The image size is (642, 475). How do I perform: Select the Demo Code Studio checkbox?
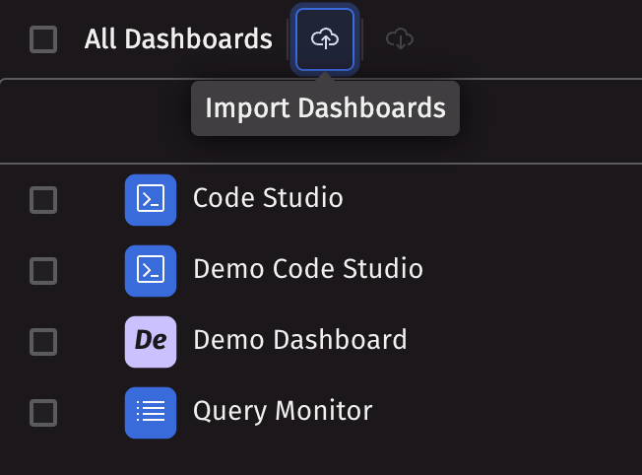[x=43, y=271]
